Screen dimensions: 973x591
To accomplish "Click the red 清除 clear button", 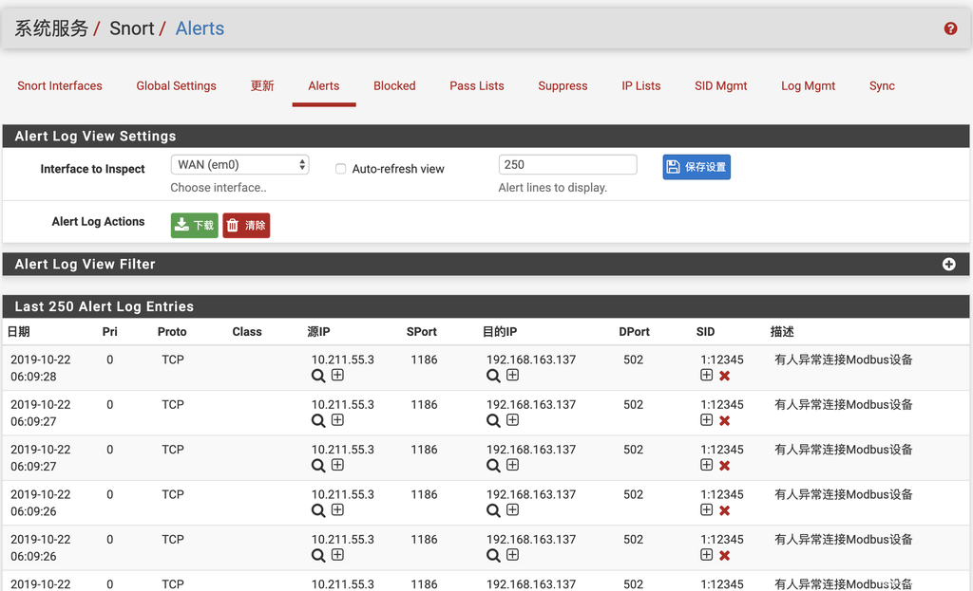I will (246, 226).
